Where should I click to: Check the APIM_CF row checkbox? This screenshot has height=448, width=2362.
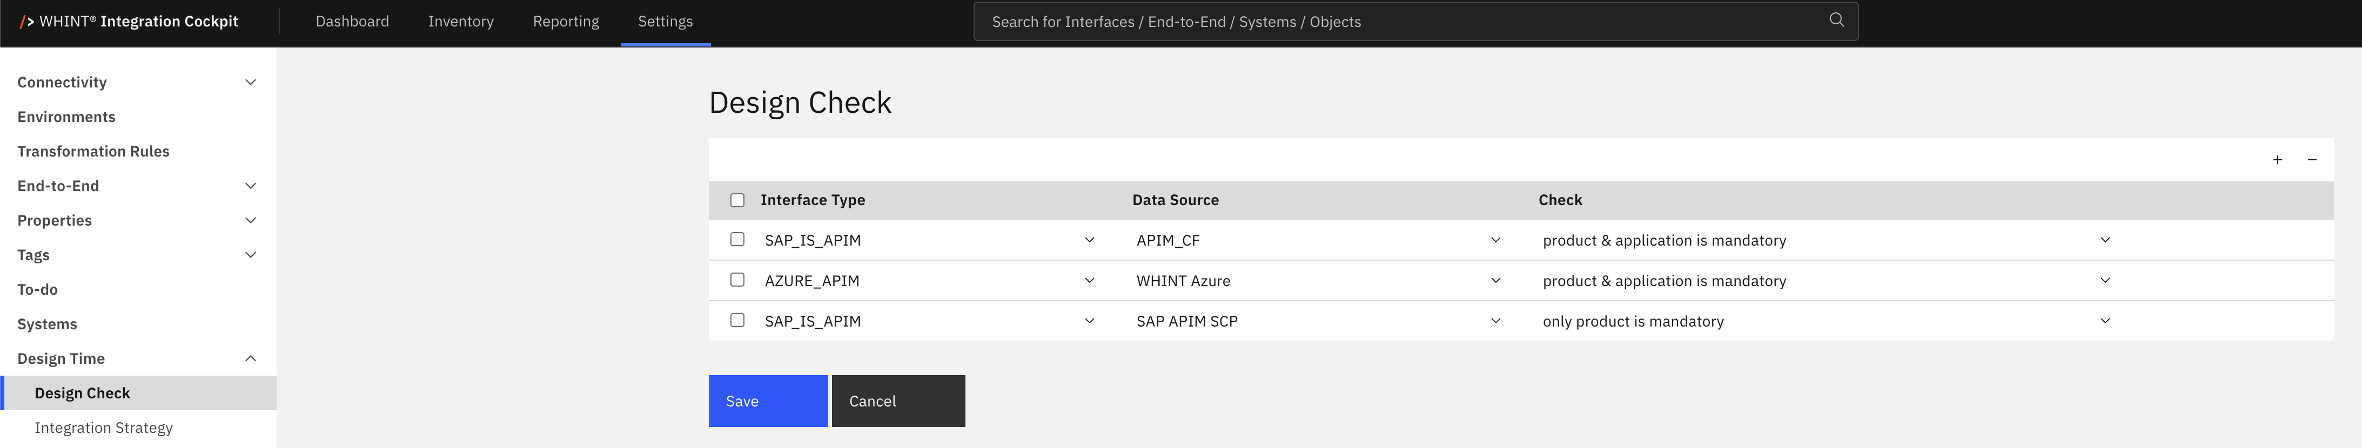click(737, 239)
